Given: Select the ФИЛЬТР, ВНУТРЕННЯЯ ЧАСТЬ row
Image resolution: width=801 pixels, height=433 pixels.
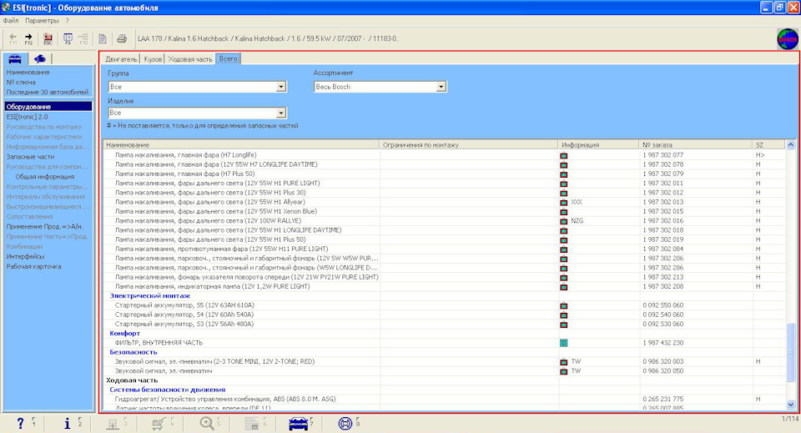Looking at the screenshot, I should point(445,343).
